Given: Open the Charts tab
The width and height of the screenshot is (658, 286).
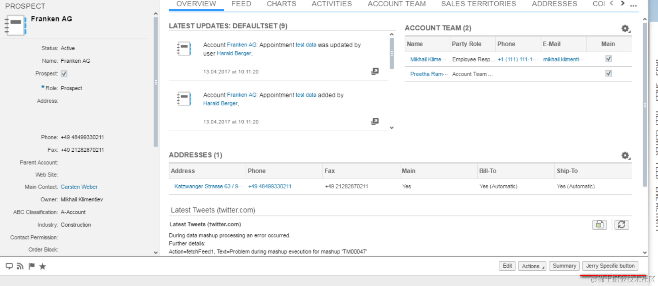Looking at the screenshot, I should coord(281,4).
